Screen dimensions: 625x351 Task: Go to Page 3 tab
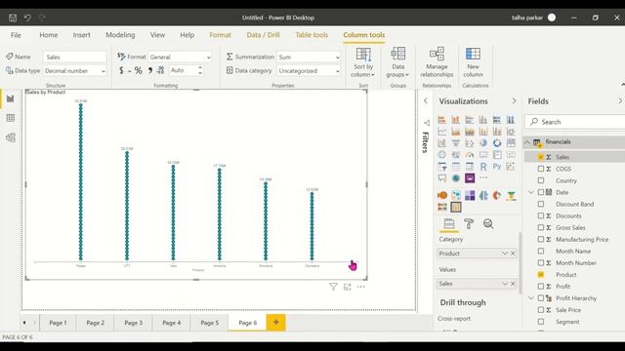[133, 323]
